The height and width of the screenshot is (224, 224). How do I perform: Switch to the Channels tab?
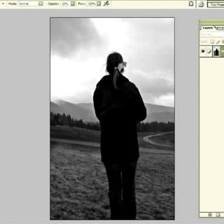pyautogui.click(x=220, y=28)
